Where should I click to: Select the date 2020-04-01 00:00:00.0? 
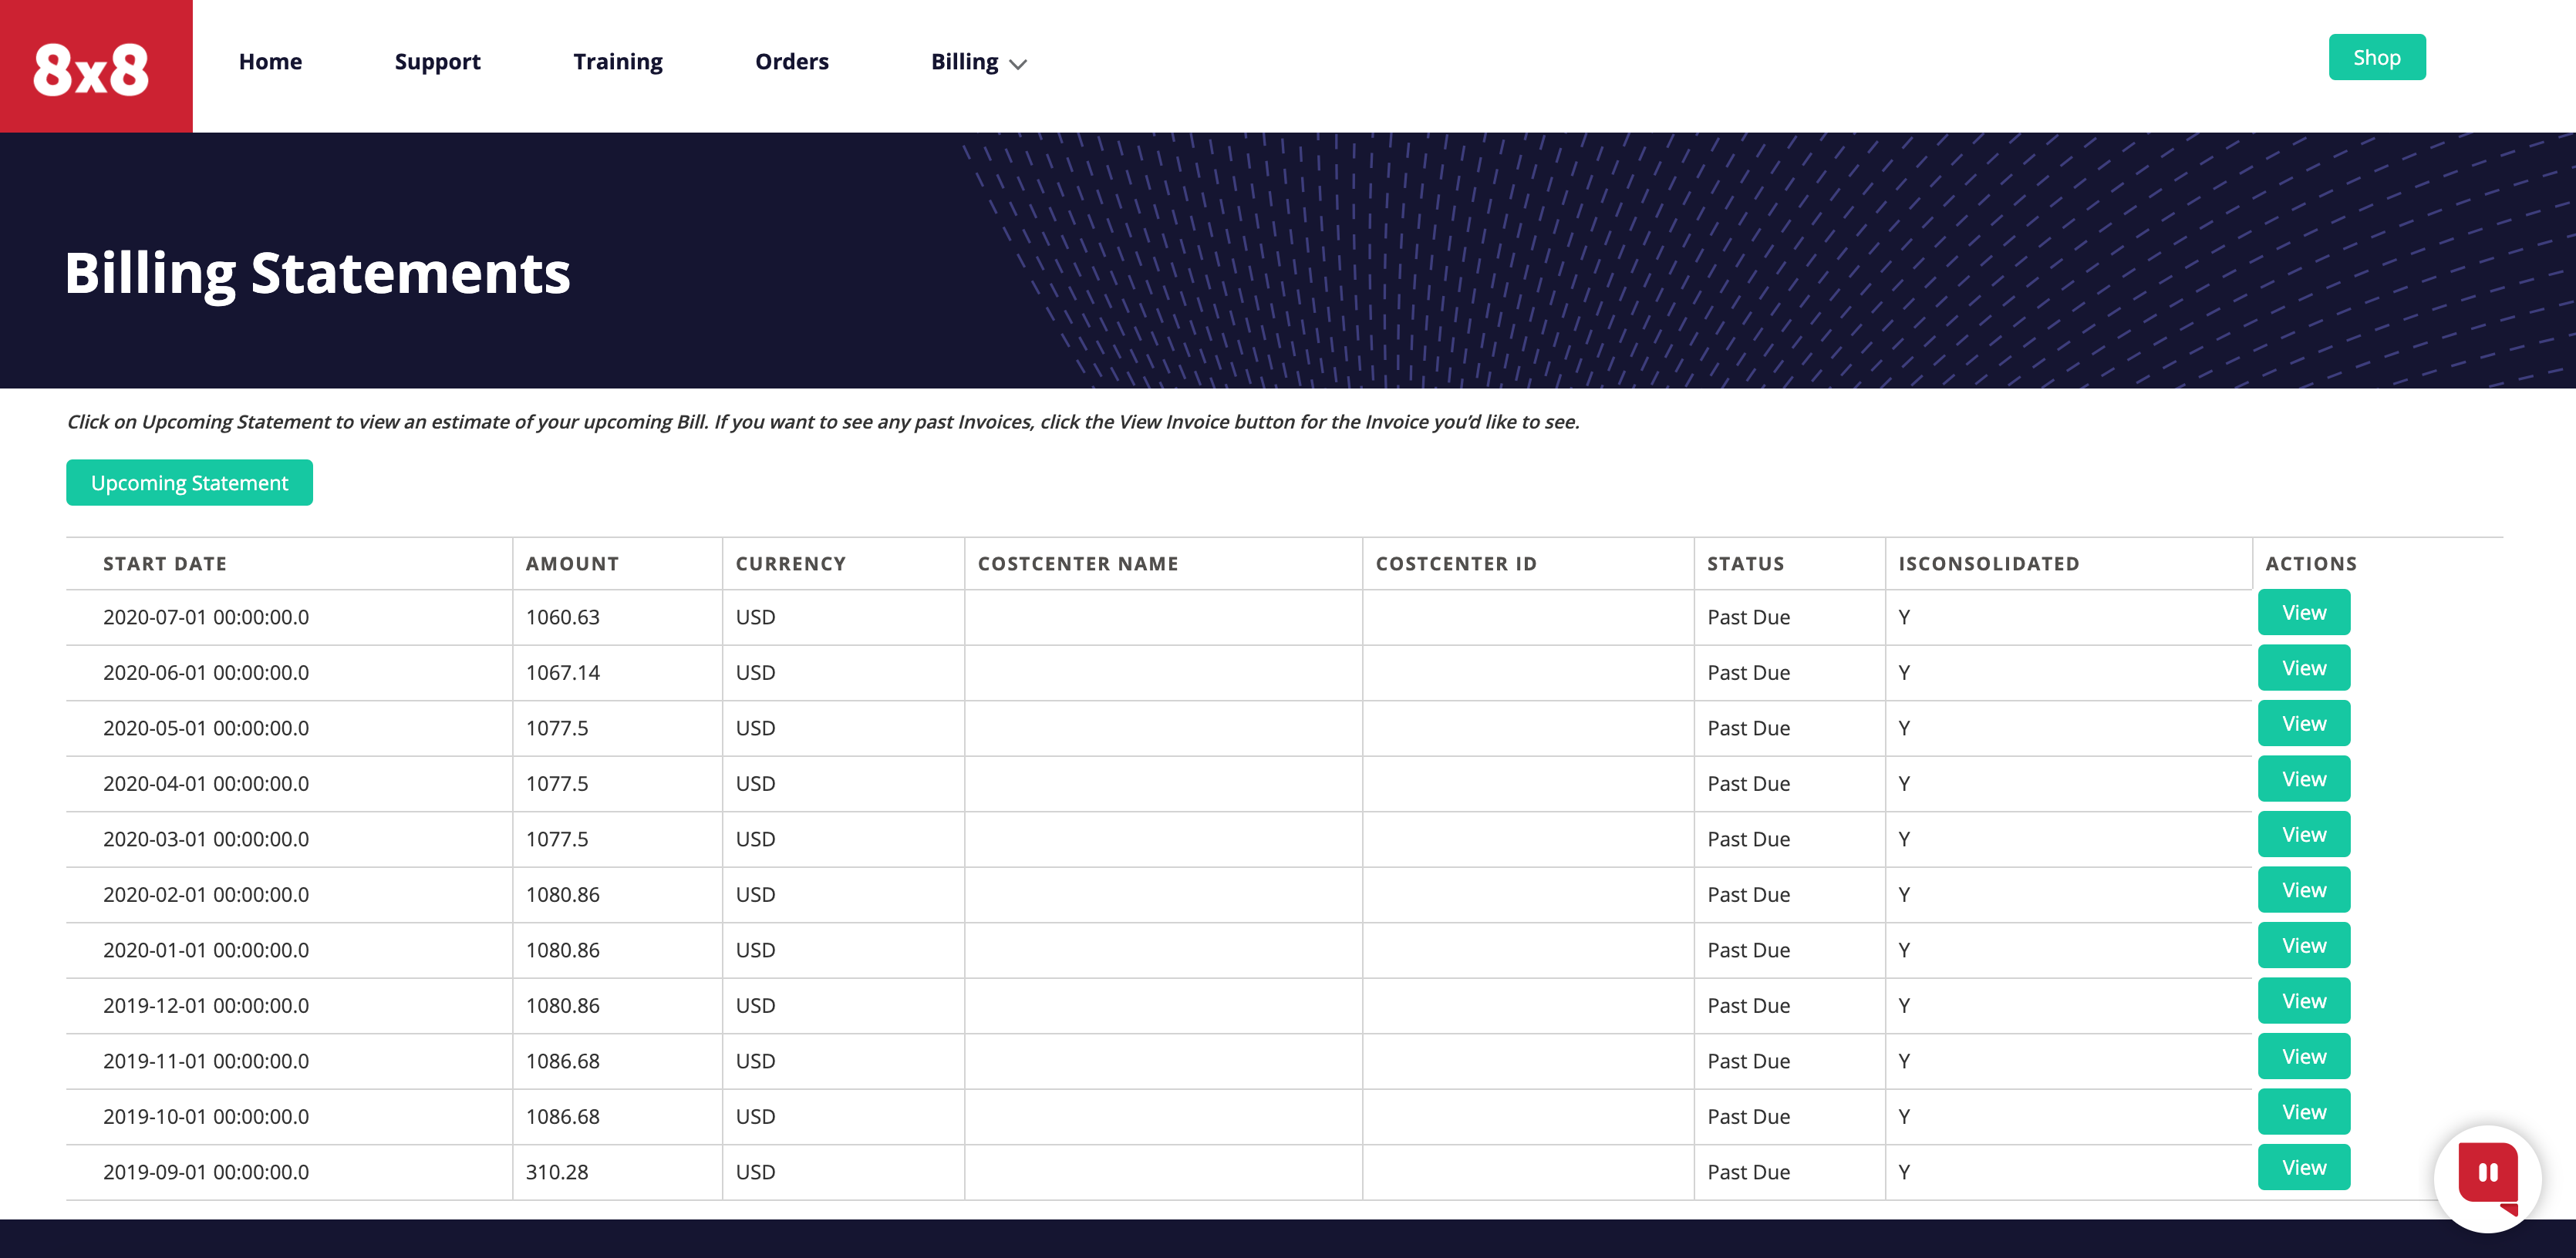coord(206,783)
